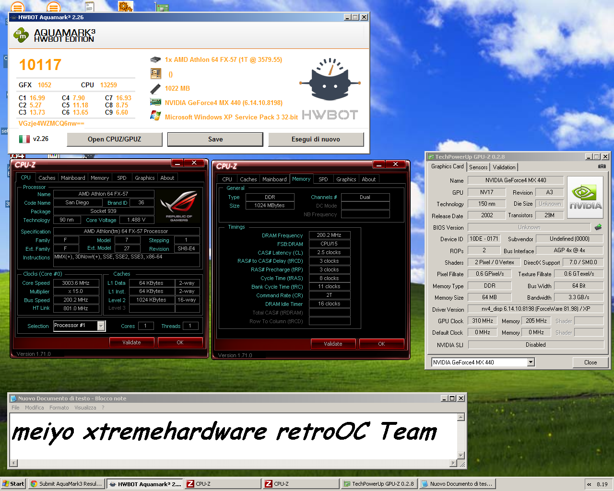Switch to Caches tab in left CPU-Z window
Viewport: 614px width, 491px height.
[47, 178]
